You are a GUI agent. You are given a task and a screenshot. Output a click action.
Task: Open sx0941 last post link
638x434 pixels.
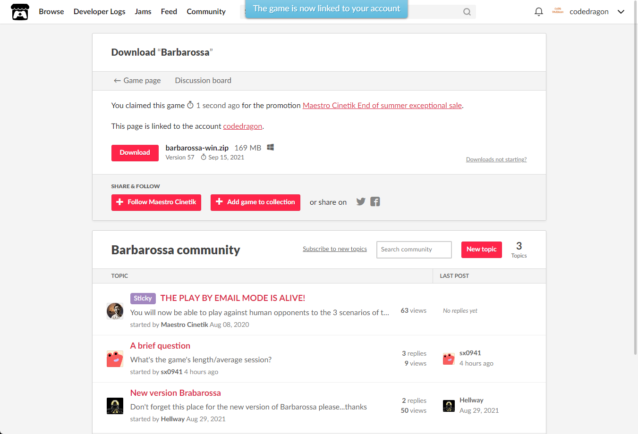tap(470, 353)
